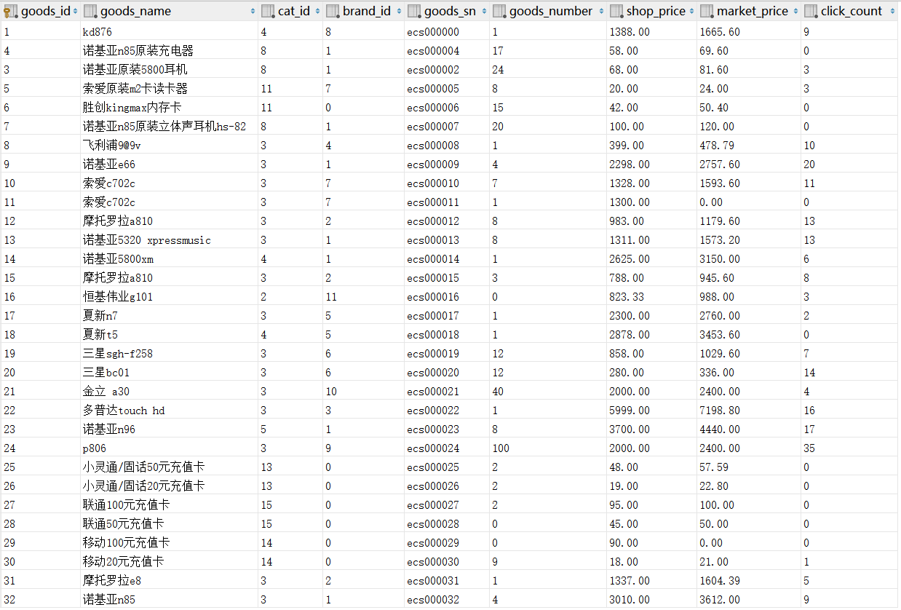Open the sort arrows on the click_count column
The image size is (901, 610).
click(x=892, y=11)
